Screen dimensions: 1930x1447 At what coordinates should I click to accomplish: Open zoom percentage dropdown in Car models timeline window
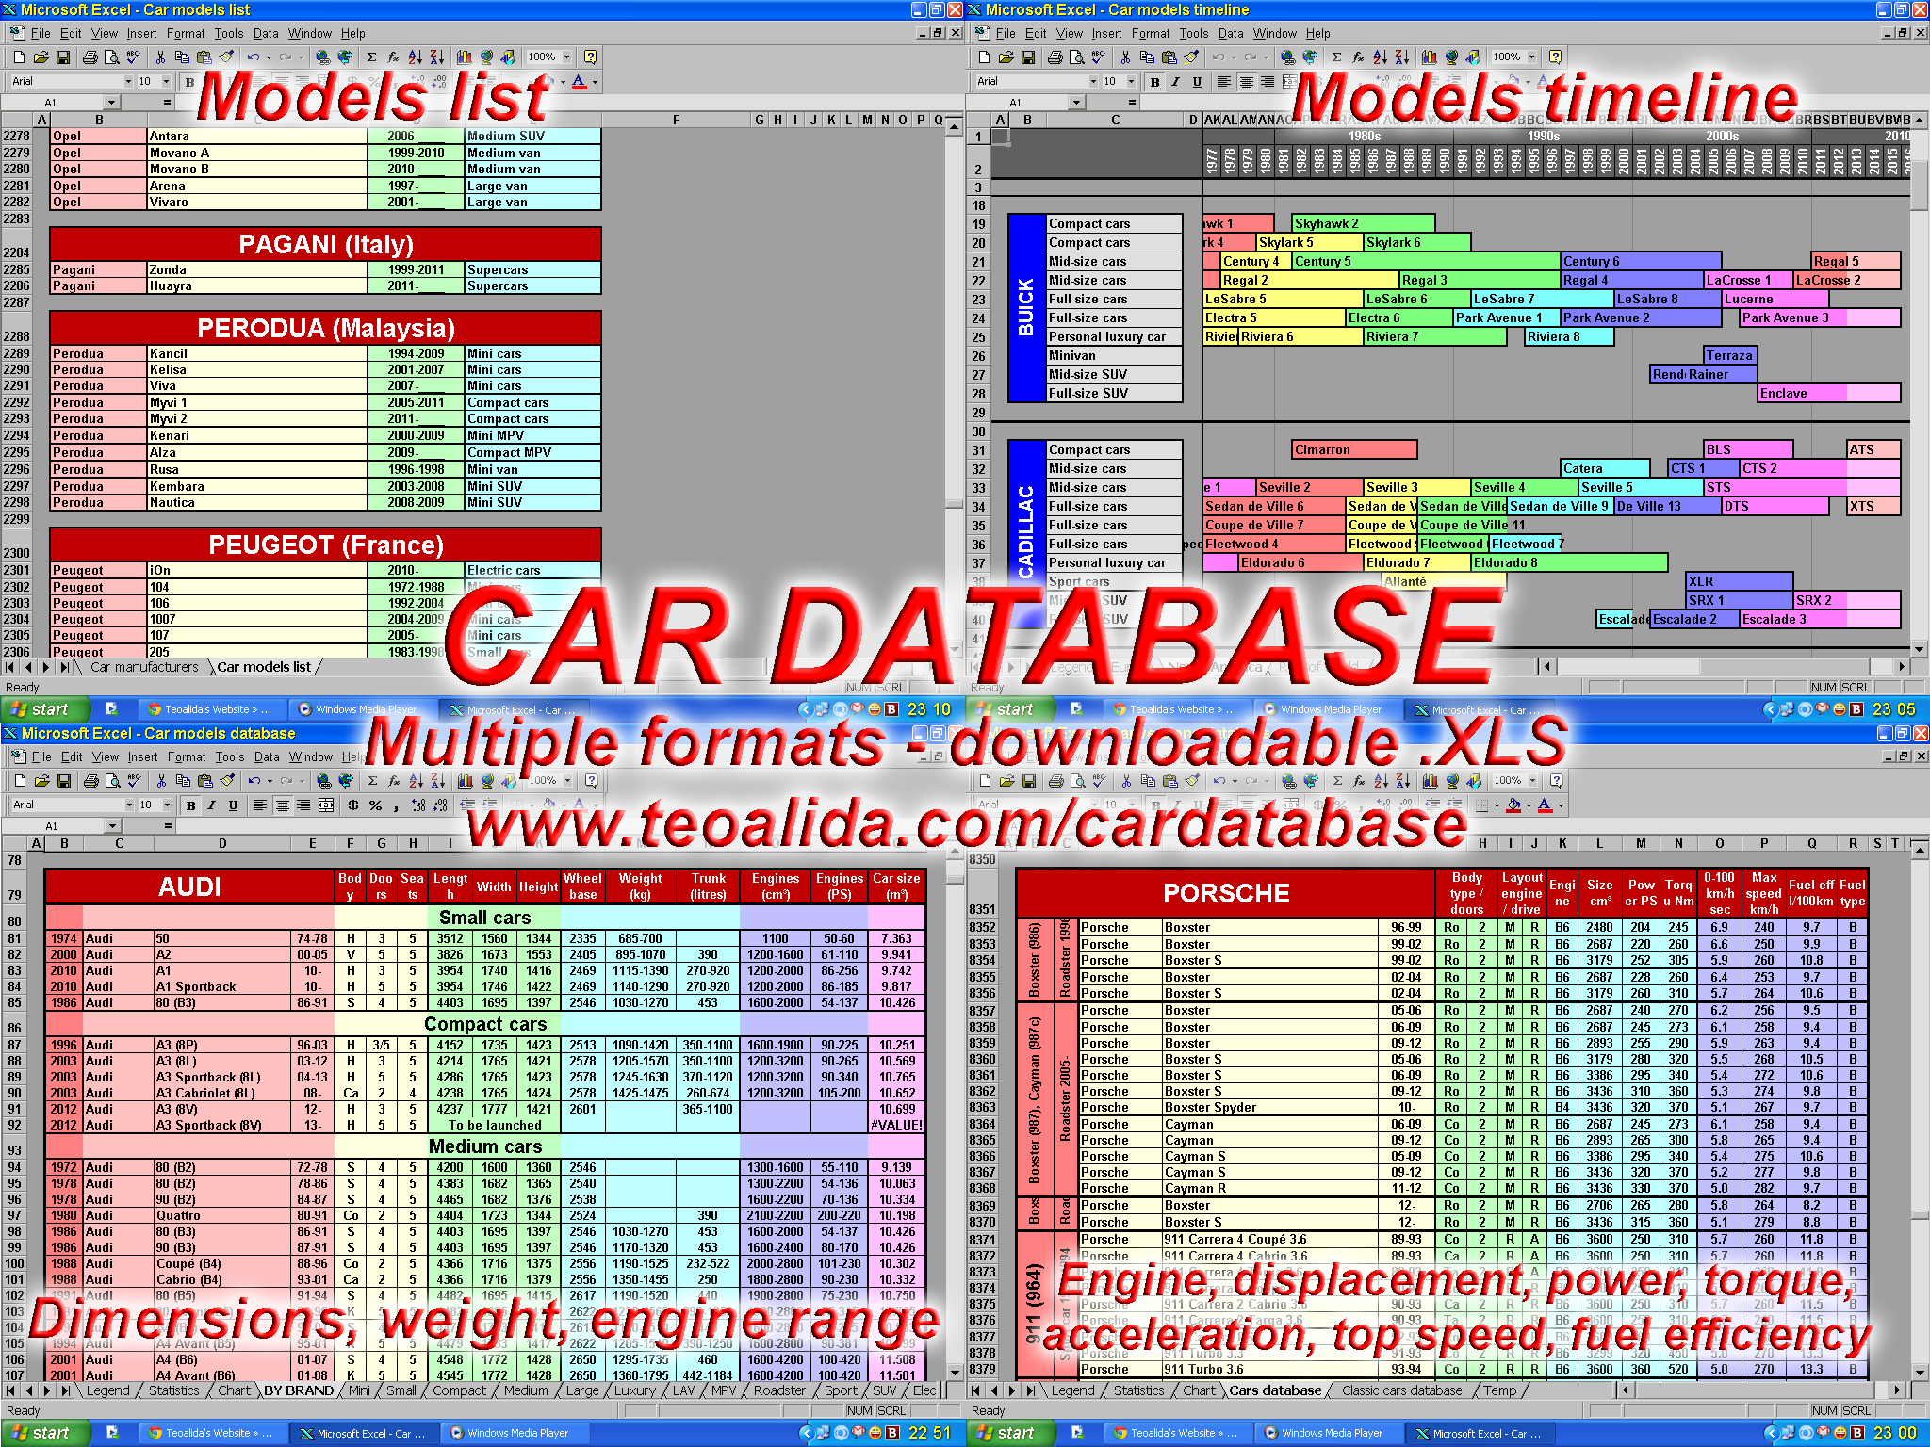point(1531,57)
